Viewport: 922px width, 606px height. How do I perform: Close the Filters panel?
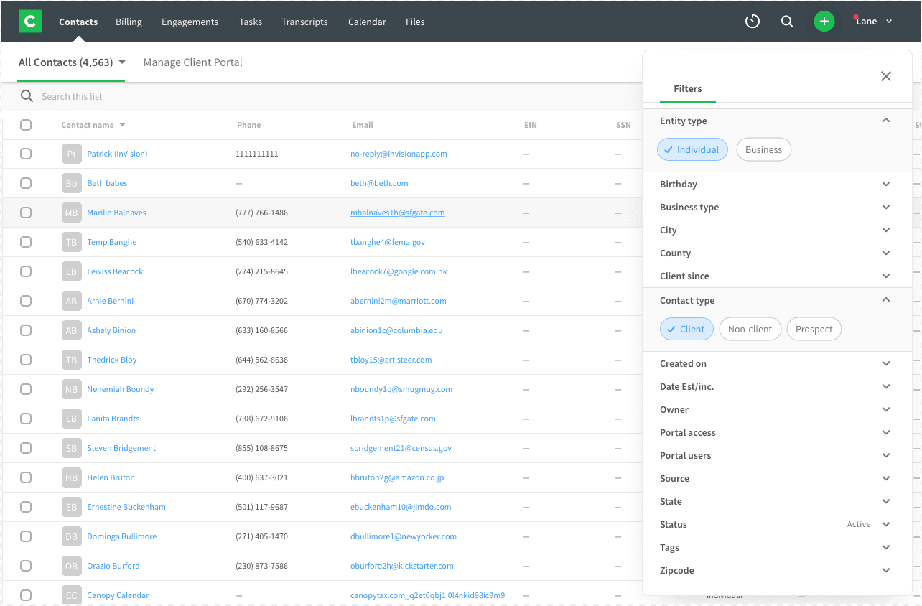886,76
